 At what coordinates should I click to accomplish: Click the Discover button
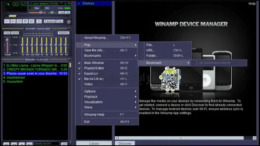(125, 143)
